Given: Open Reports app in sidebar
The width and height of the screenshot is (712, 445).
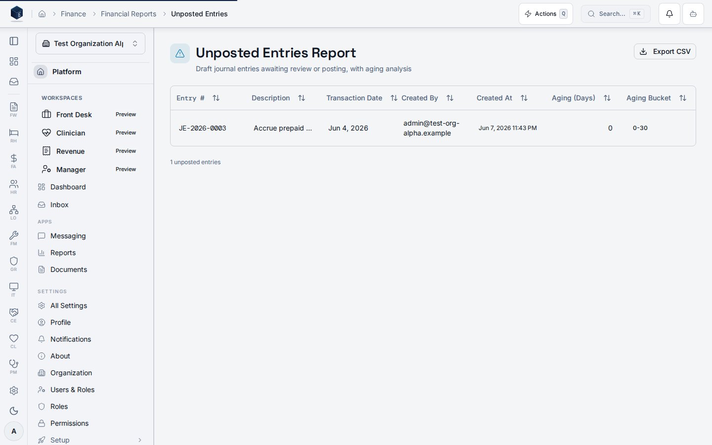Looking at the screenshot, I should 90,253.
